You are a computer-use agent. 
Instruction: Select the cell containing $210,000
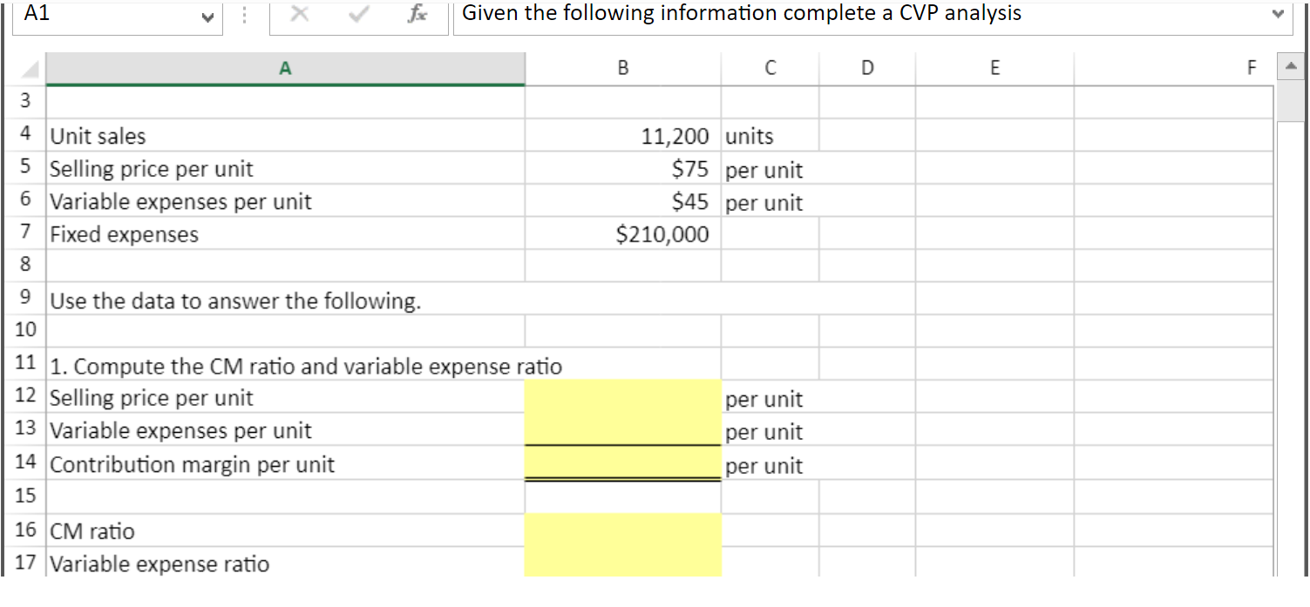point(621,233)
